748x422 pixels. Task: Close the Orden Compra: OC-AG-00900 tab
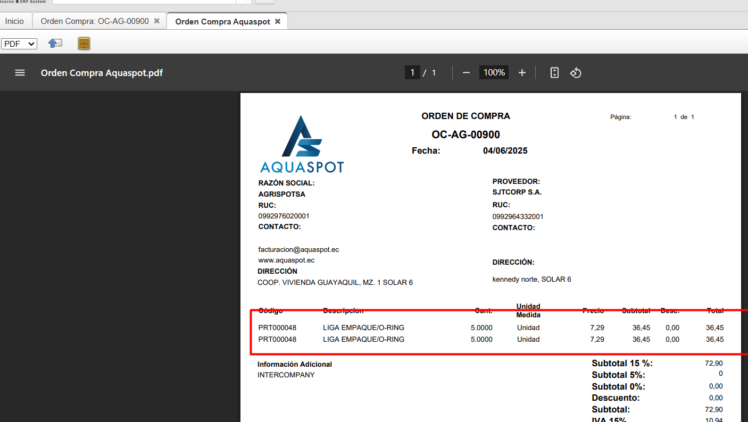(156, 21)
